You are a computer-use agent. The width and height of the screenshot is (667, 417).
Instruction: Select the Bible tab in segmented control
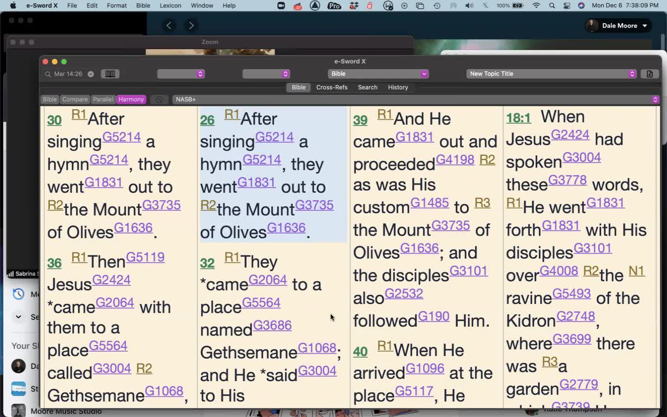click(298, 88)
